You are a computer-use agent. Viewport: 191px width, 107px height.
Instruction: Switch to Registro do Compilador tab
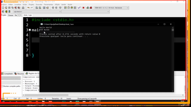tap(33, 73)
